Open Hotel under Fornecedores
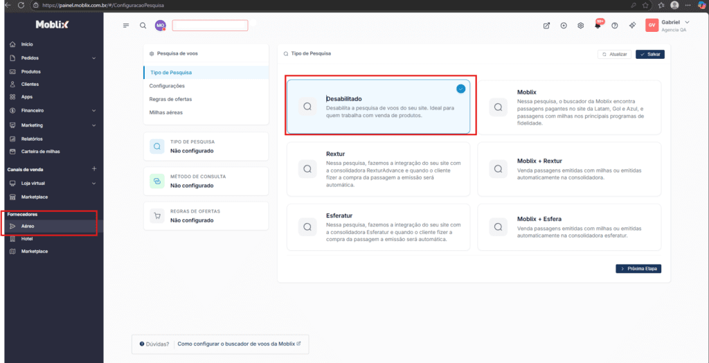Screen dimensions: 709x363 coord(27,238)
